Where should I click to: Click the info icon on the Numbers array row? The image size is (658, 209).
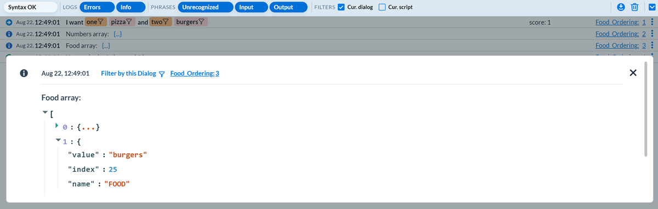[9, 34]
